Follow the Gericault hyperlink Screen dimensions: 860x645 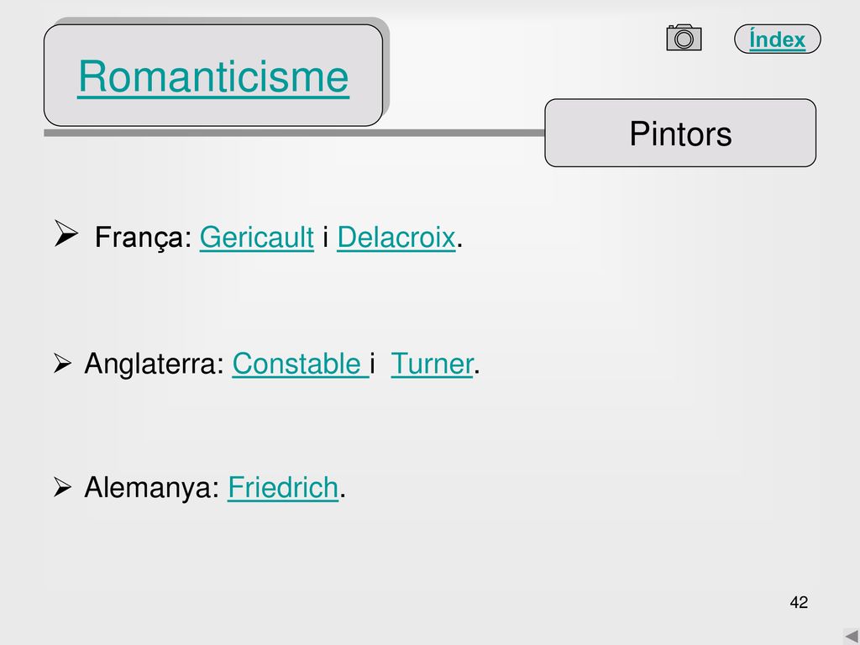(x=257, y=237)
